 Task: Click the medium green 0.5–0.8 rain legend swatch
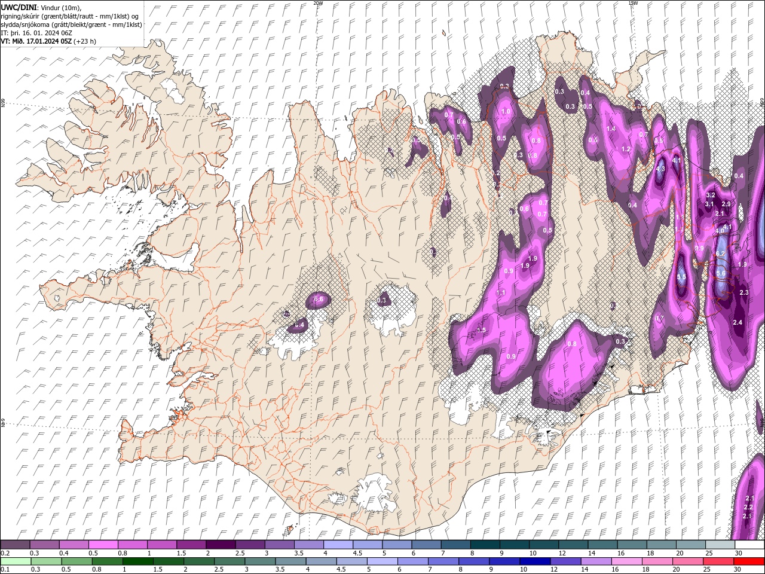77,561
